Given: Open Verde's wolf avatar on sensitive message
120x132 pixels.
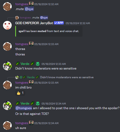Looking at the screenshot, I should pyautogui.click(x=7, y=66).
